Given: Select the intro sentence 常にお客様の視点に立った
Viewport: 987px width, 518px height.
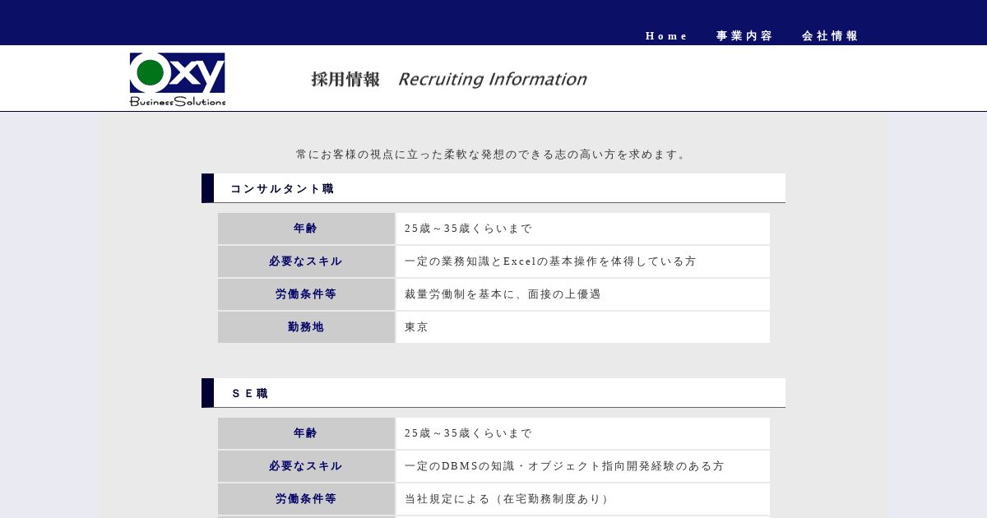Looking at the screenshot, I should [x=493, y=155].
